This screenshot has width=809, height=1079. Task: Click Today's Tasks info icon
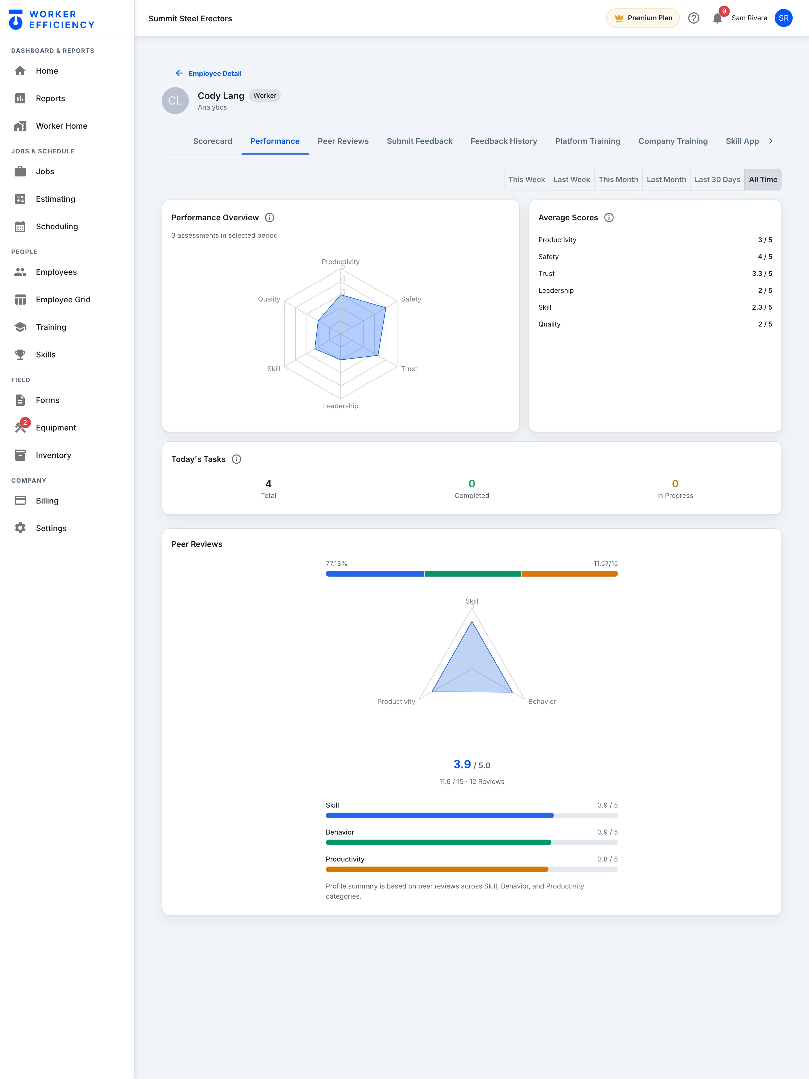click(x=237, y=459)
